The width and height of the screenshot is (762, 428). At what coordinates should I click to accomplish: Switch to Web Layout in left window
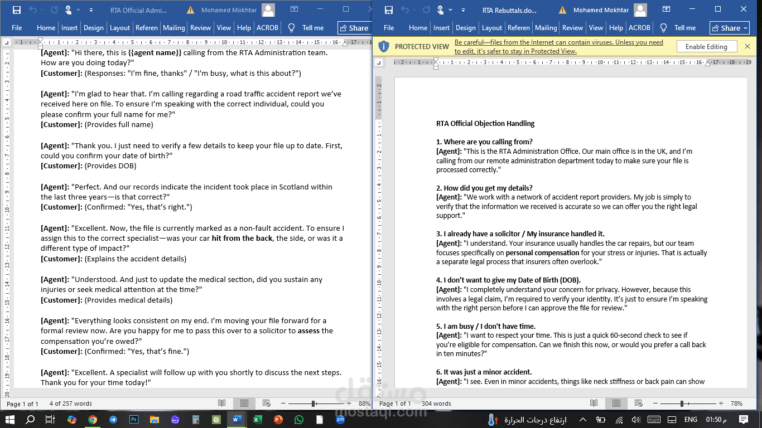pyautogui.click(x=266, y=403)
